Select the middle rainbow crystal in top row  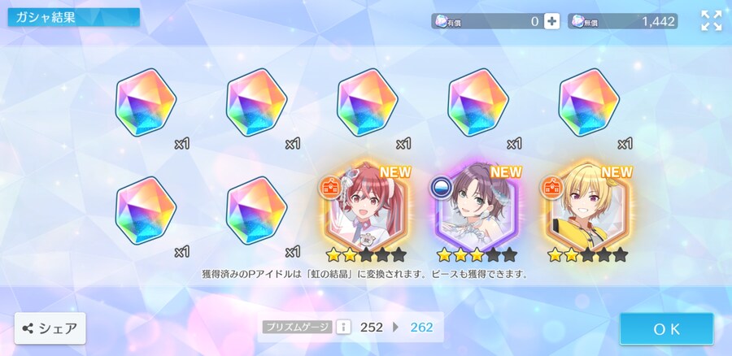(x=368, y=102)
